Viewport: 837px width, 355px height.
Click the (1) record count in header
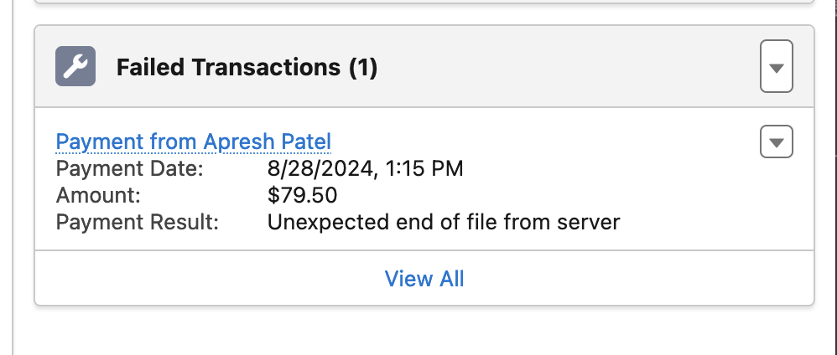tap(362, 68)
